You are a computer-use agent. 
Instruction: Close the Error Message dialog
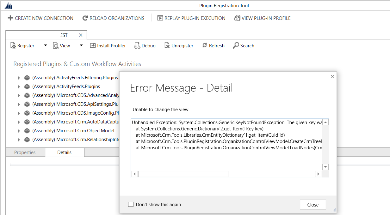point(313,205)
